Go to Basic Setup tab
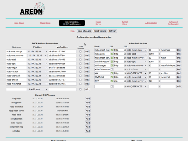Viewport: 188px width, 141px height. [x=45, y=23]
